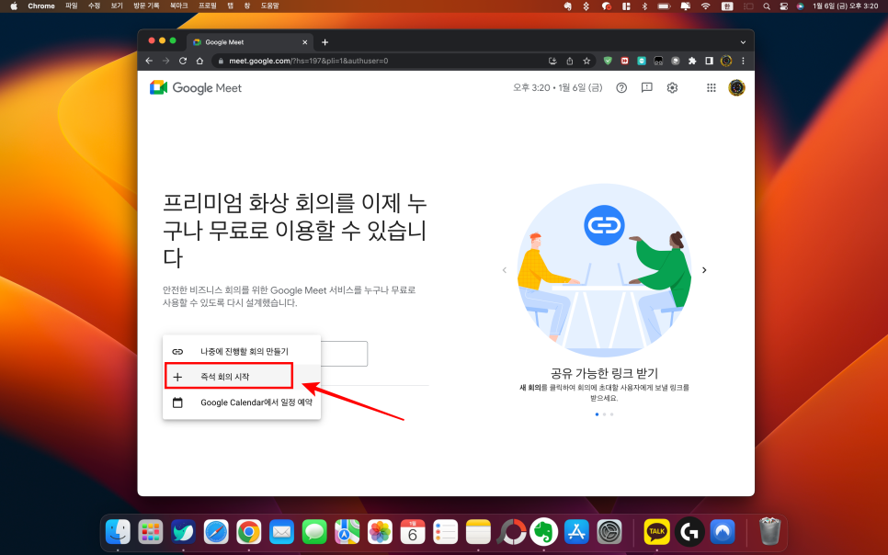Open the 북마크 menu

tap(179, 6)
